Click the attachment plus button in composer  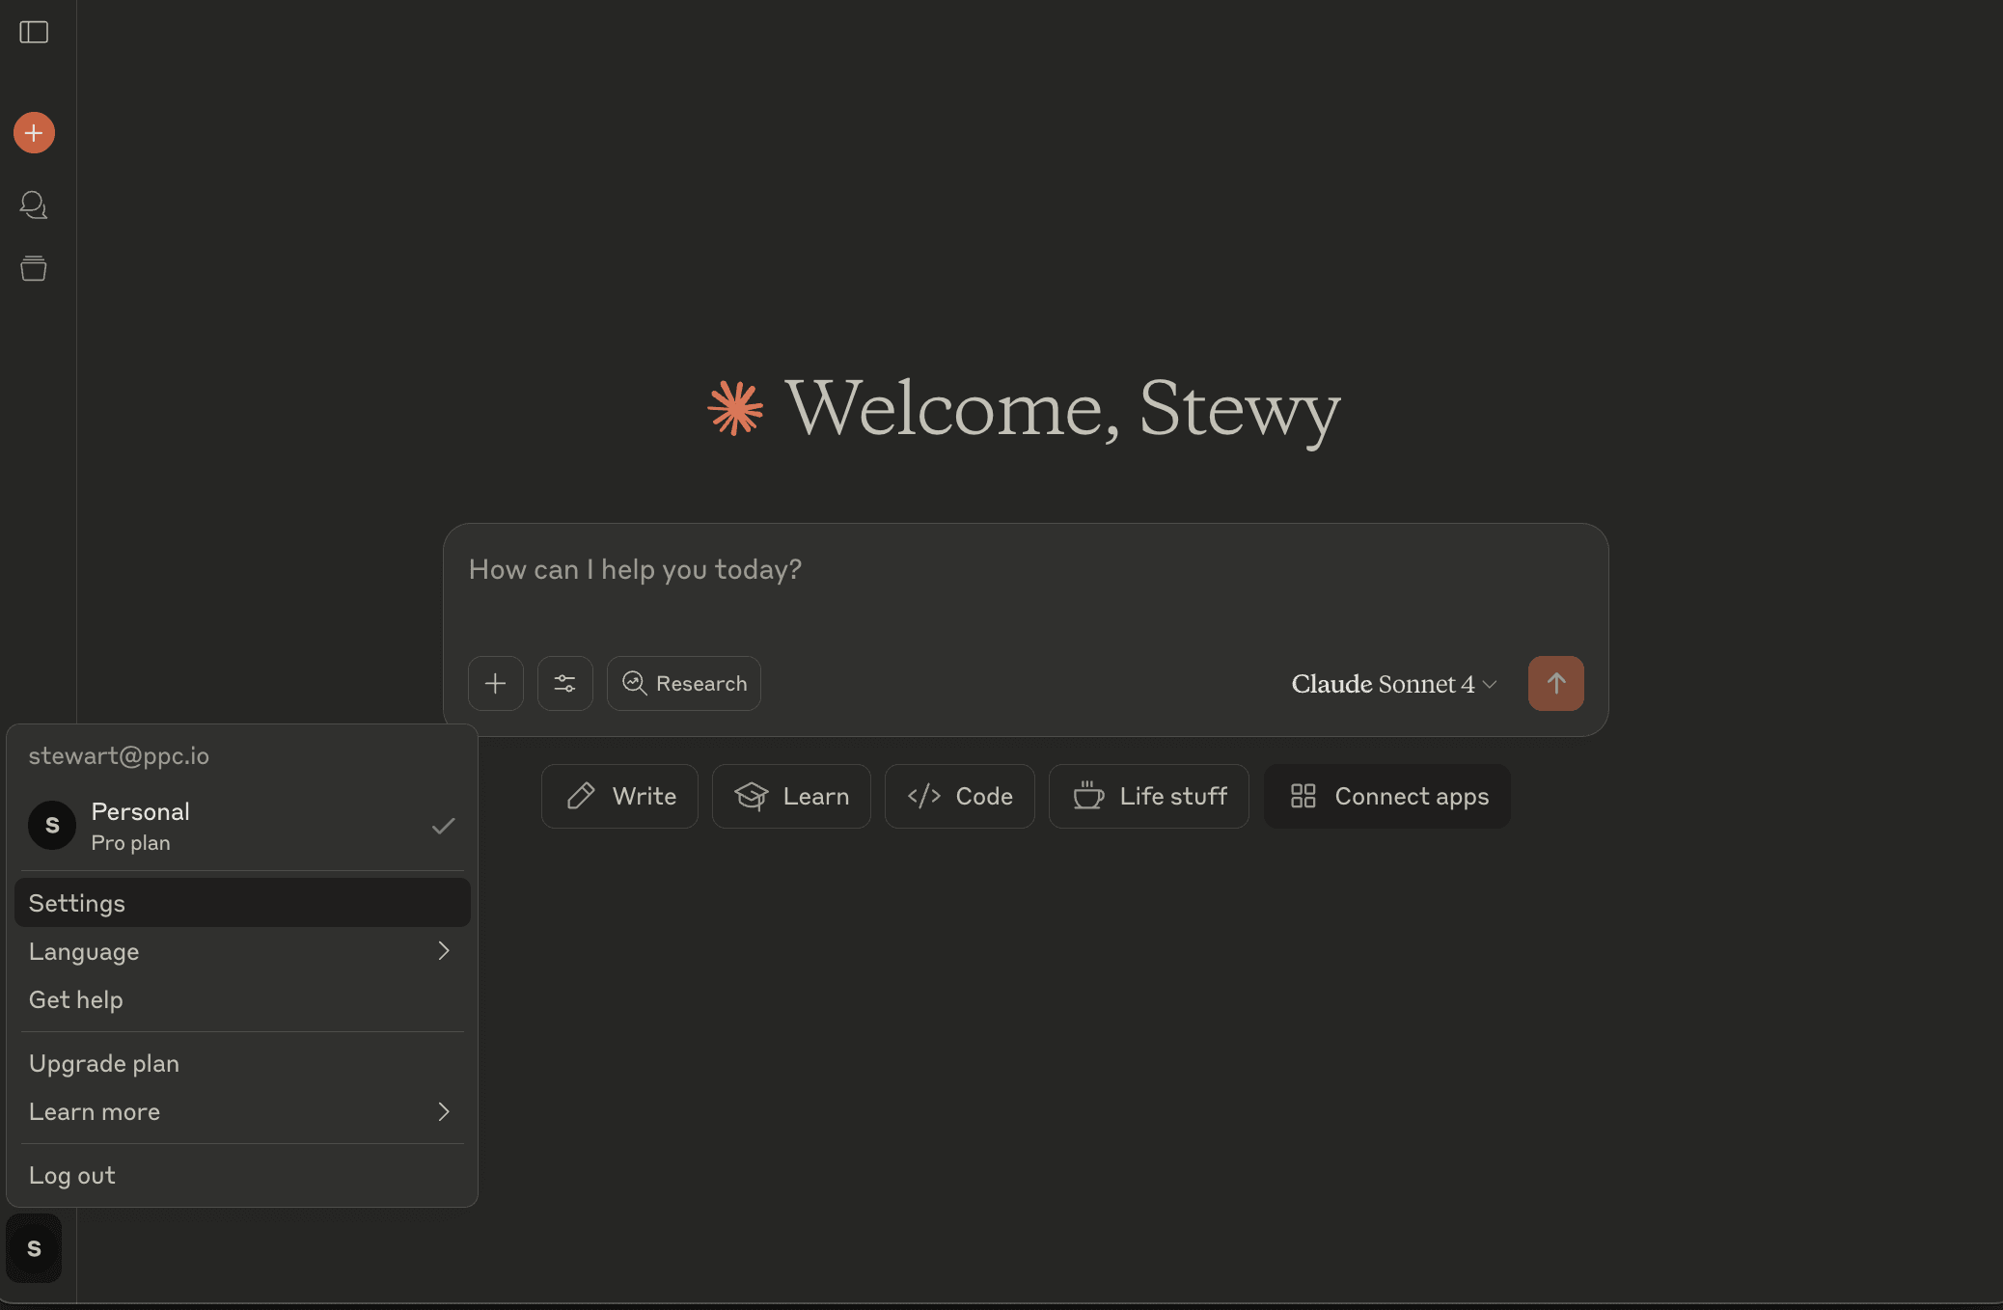point(496,684)
